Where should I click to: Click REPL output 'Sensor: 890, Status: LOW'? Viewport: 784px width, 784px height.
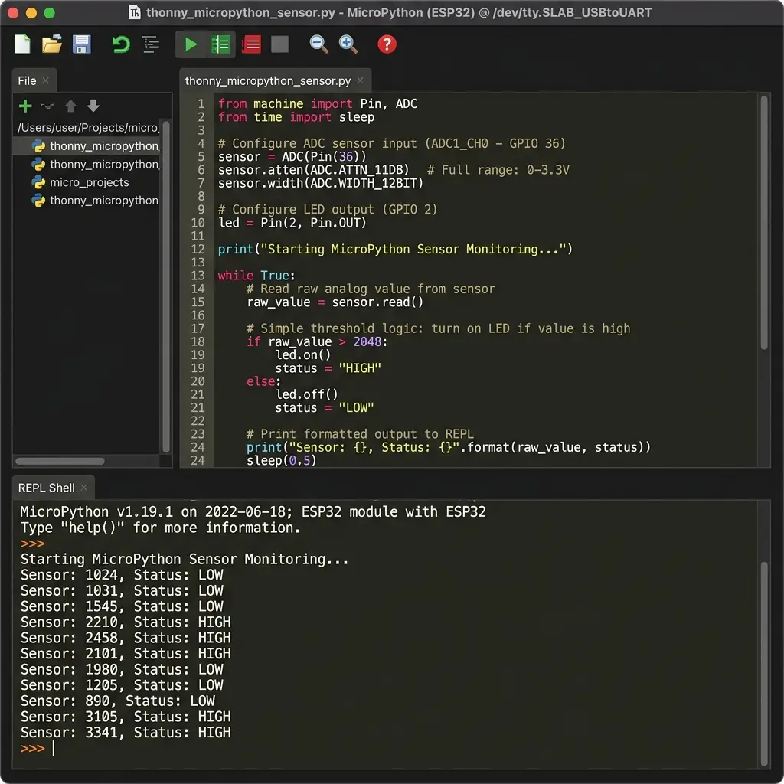click(x=117, y=701)
